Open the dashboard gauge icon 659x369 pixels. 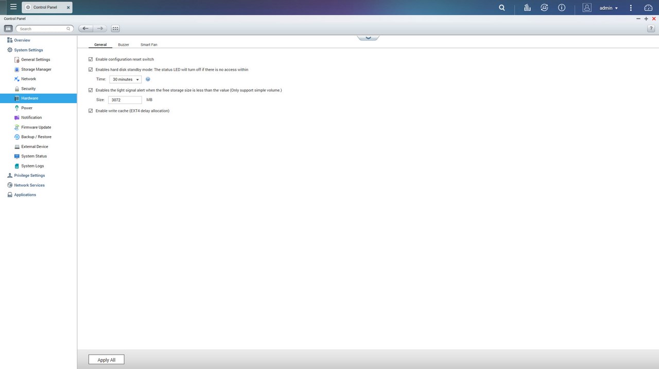648,8
